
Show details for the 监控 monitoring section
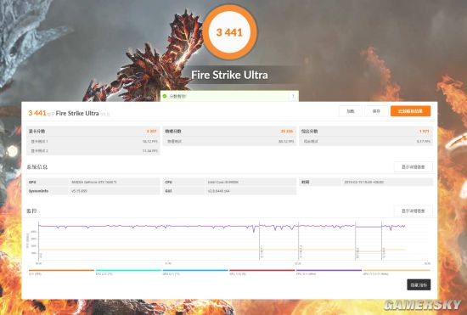(414, 211)
